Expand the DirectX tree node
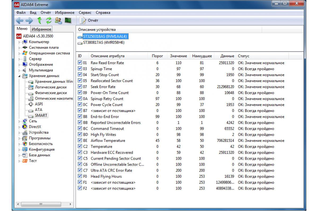318x211 pixels. click(x=19, y=127)
